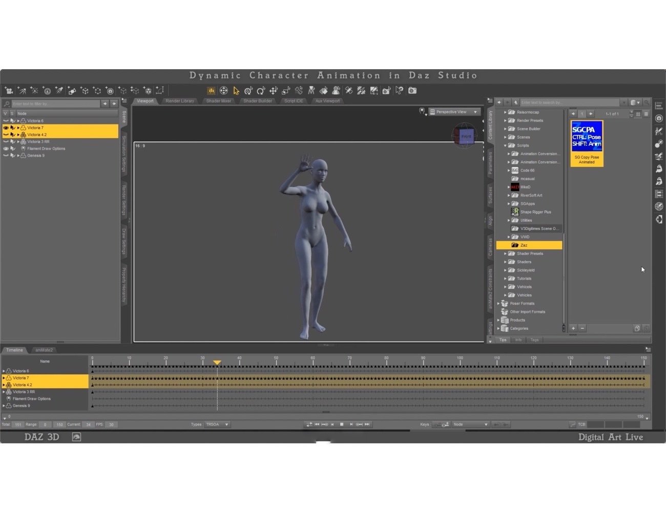Click the render camera icon at toolbar's right end
The height and width of the screenshot is (512, 666).
point(412,91)
